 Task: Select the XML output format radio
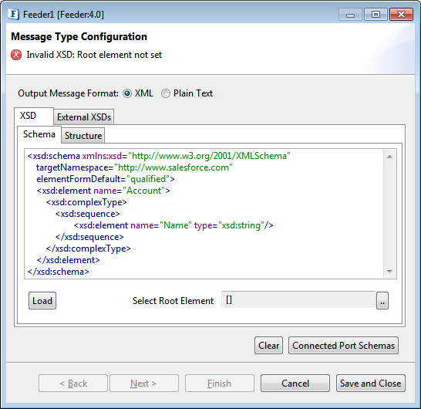coord(127,93)
